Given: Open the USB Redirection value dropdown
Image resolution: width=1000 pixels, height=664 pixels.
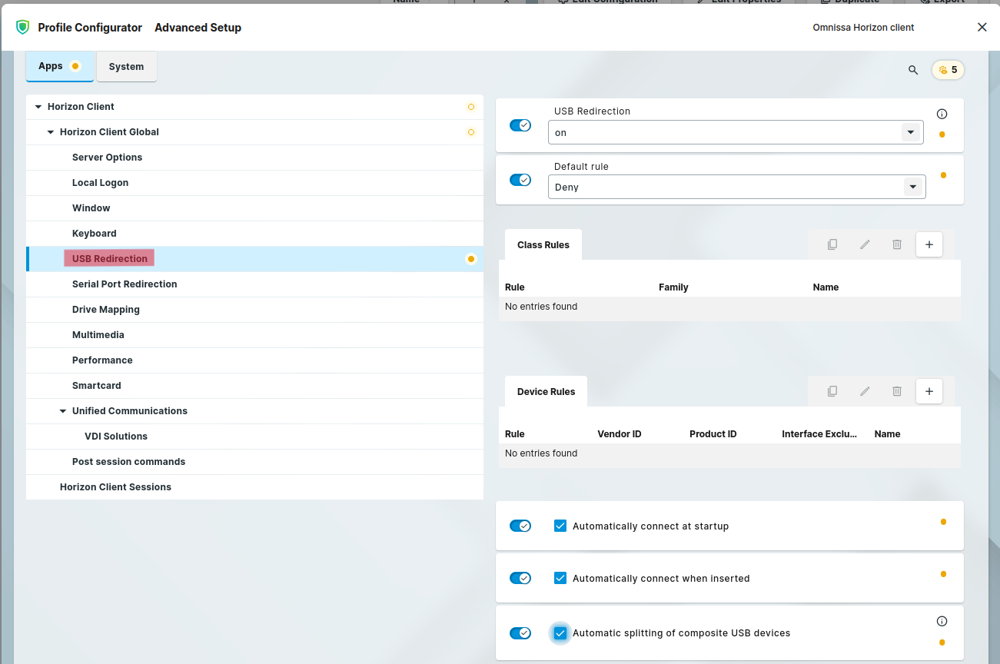Looking at the screenshot, I should [x=910, y=132].
